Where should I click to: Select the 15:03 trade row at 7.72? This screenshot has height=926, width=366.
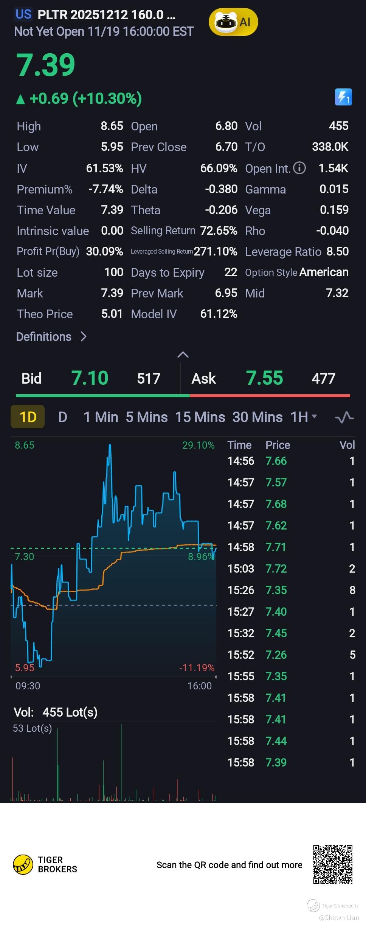[x=291, y=568]
